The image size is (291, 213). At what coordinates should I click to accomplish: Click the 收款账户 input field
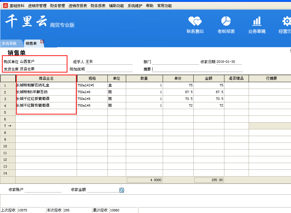tap(43, 190)
